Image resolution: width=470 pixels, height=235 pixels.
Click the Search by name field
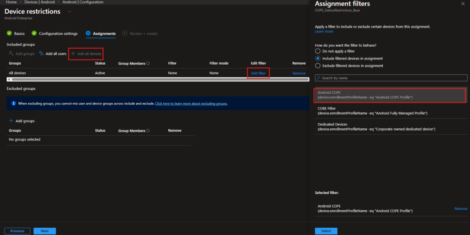coord(391,78)
